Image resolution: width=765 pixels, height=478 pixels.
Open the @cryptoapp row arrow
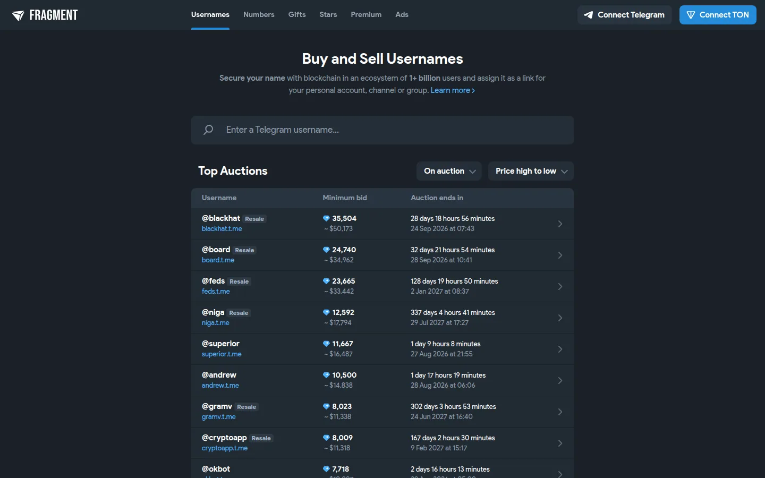[x=560, y=443]
